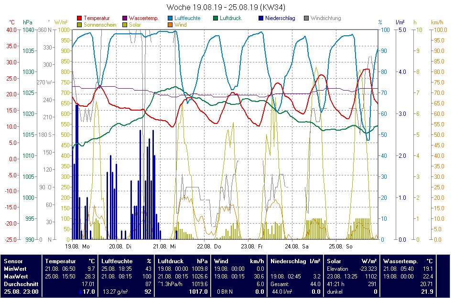
Task: Click the green Luftdruck legend swatch
Action: pos(216,18)
